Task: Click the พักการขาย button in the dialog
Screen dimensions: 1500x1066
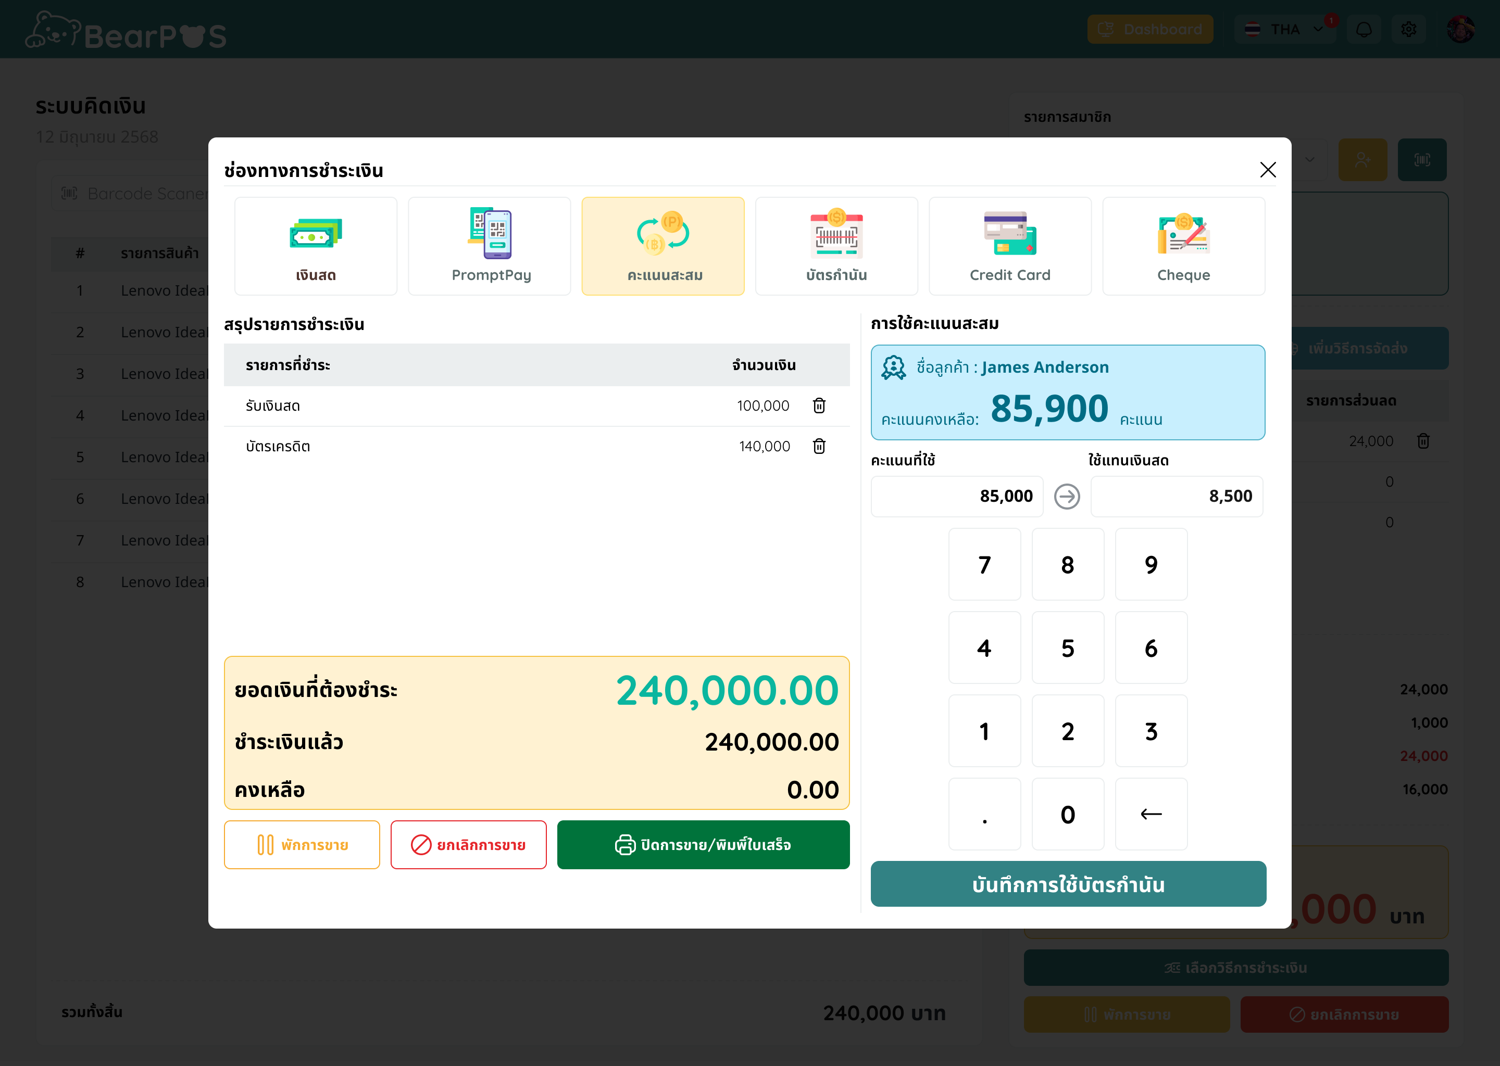Action: click(x=302, y=845)
